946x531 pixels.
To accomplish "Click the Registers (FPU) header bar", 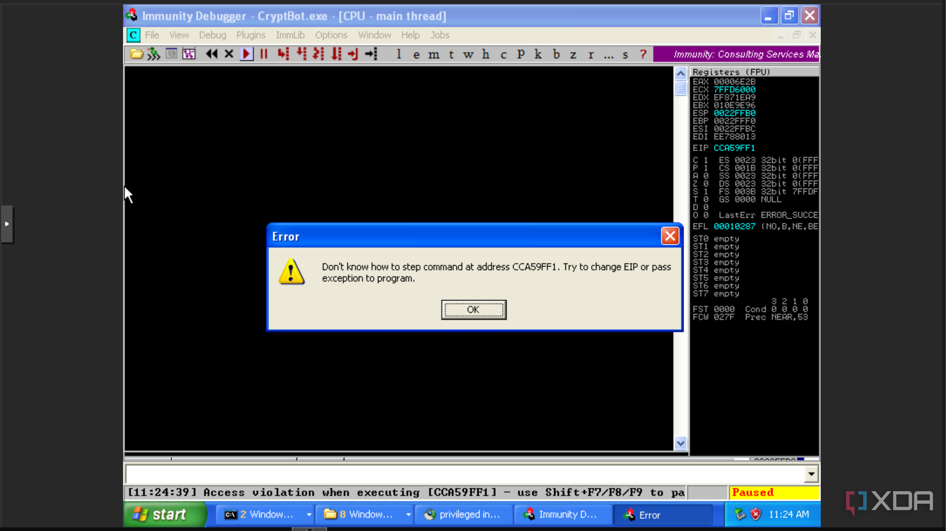I will [754, 72].
